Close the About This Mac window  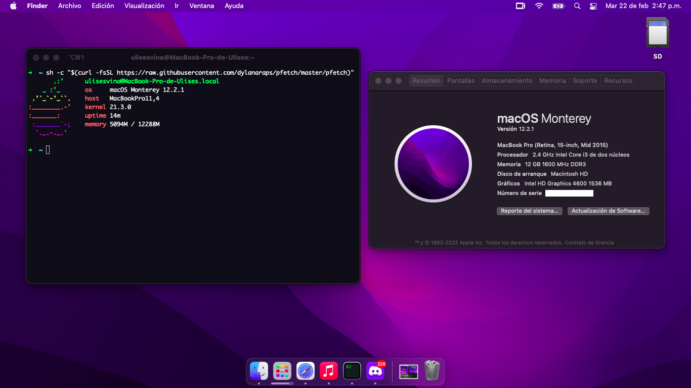378,81
